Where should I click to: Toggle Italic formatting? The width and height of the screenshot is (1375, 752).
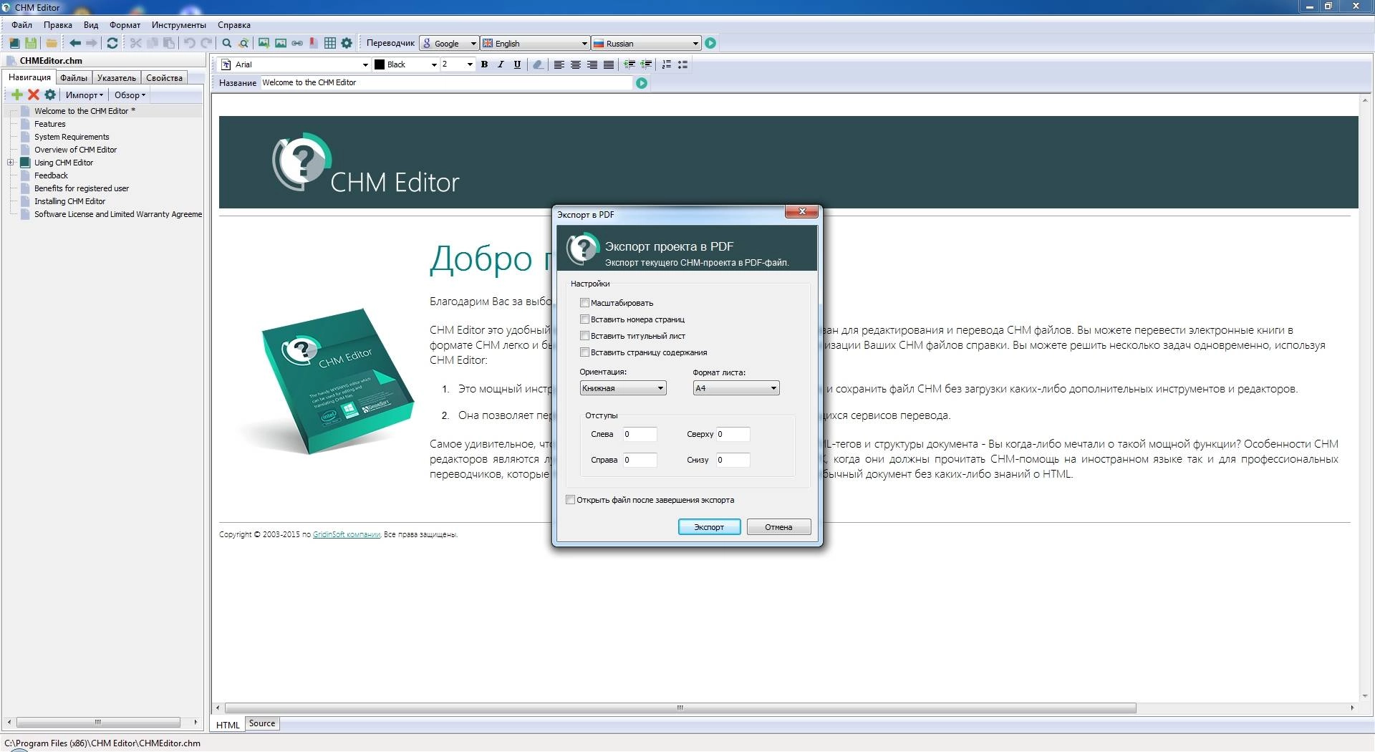click(x=501, y=64)
